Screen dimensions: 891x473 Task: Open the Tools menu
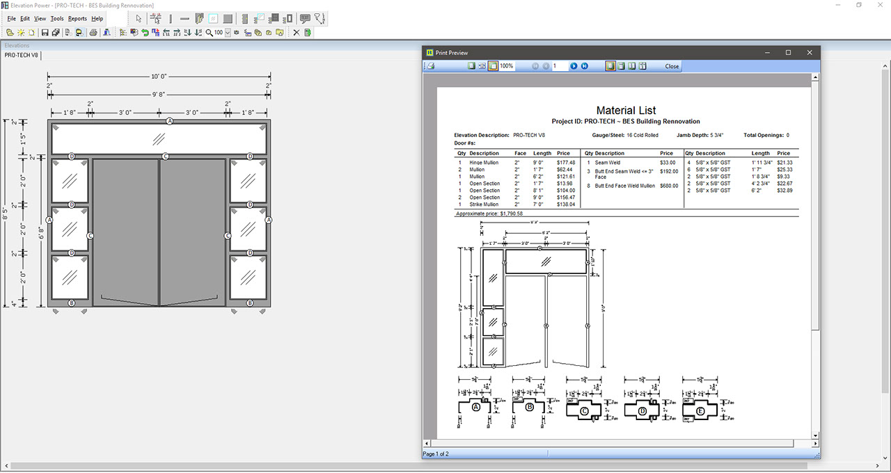(x=57, y=19)
